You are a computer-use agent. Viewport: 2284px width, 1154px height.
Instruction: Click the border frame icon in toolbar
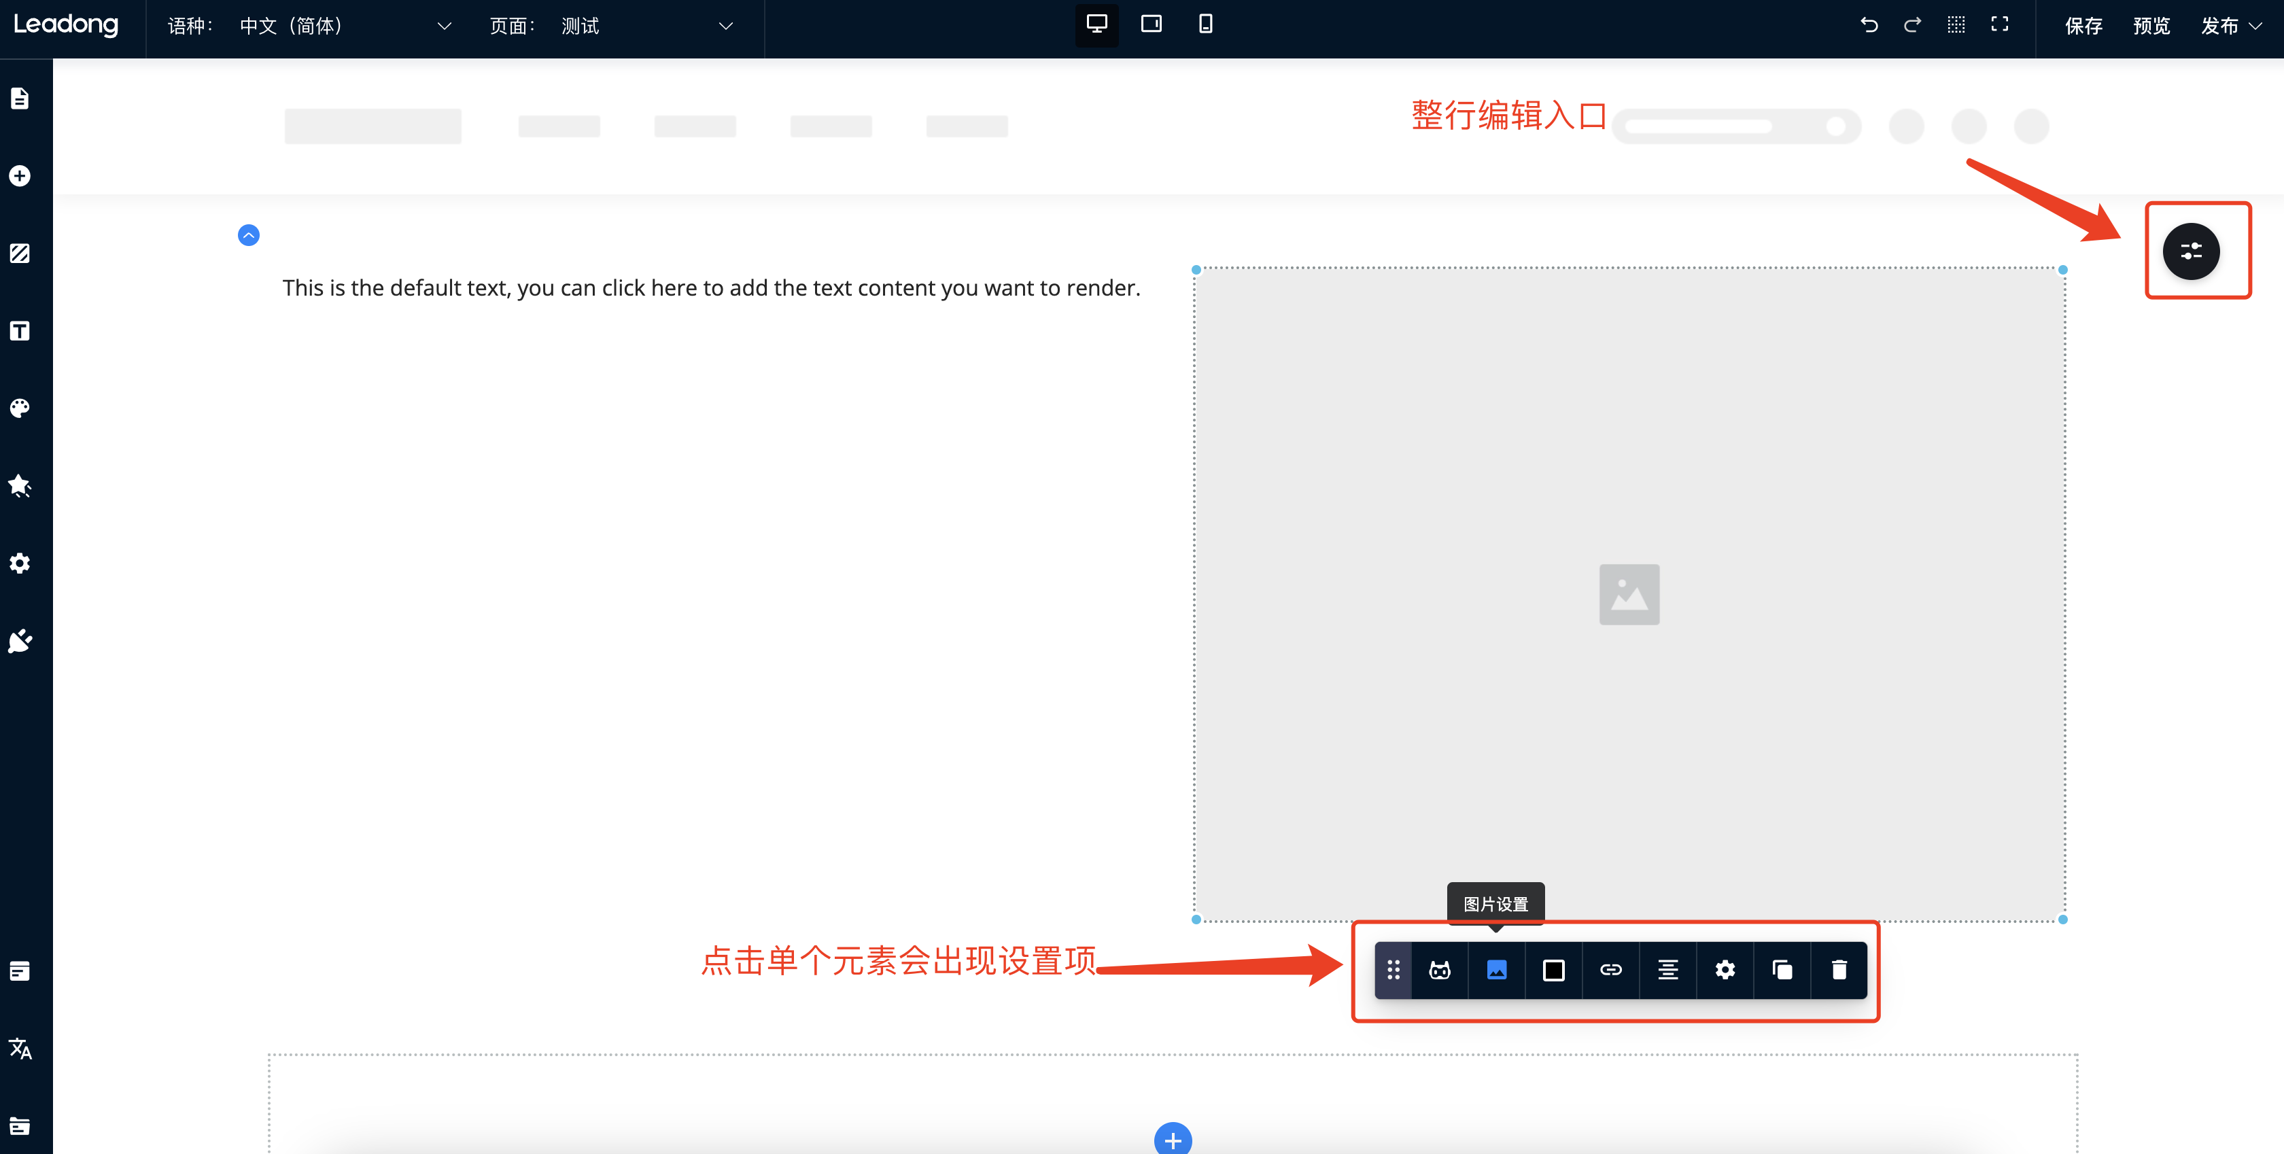(x=1553, y=970)
